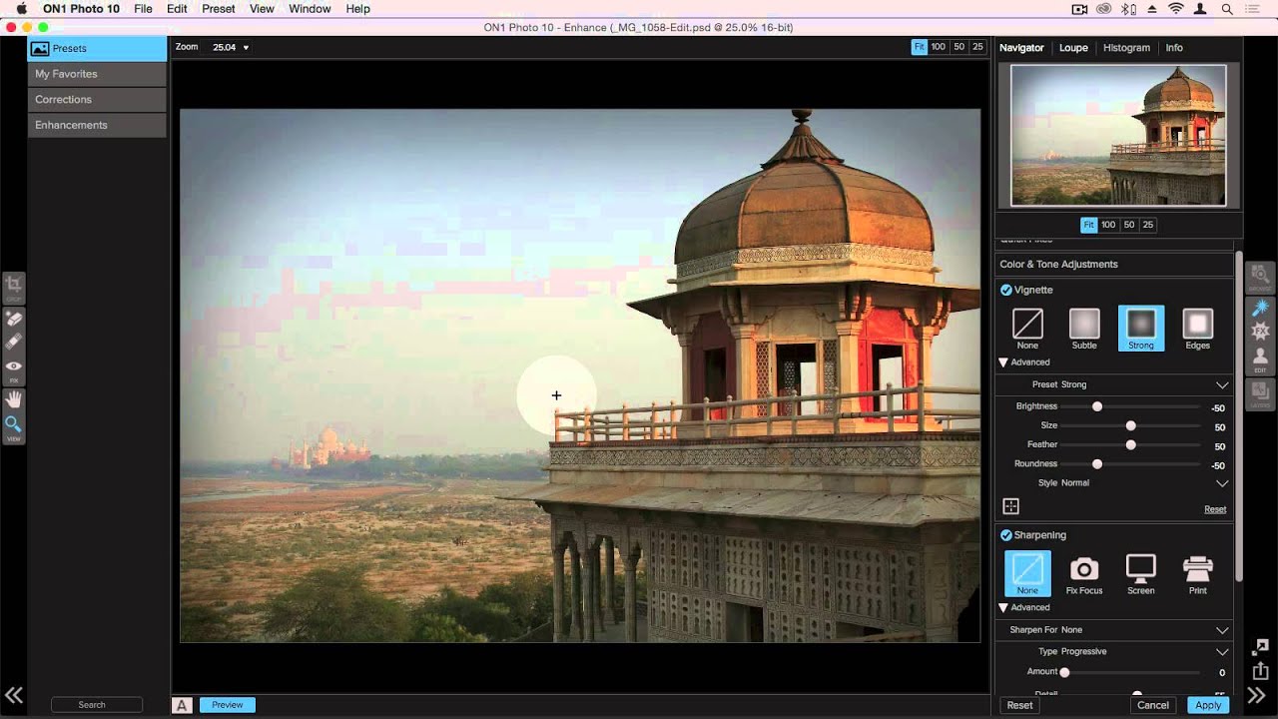Screen dimensions: 1278x719
Task: Open the File menu
Action: click(x=144, y=9)
